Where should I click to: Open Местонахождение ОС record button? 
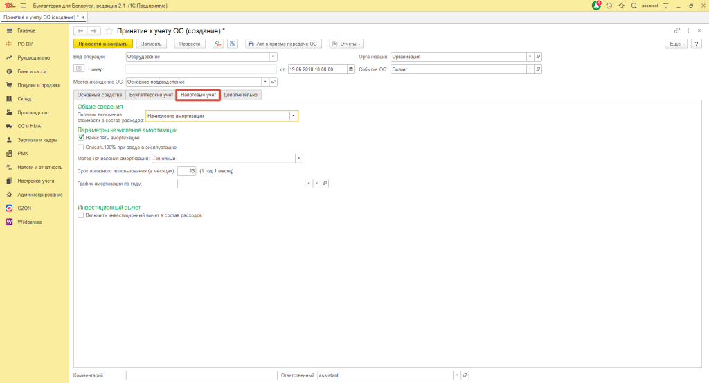[x=273, y=82]
